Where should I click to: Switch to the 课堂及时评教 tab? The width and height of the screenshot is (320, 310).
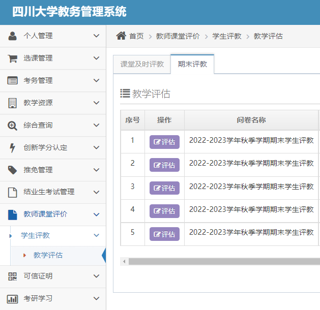pyautogui.click(x=142, y=64)
